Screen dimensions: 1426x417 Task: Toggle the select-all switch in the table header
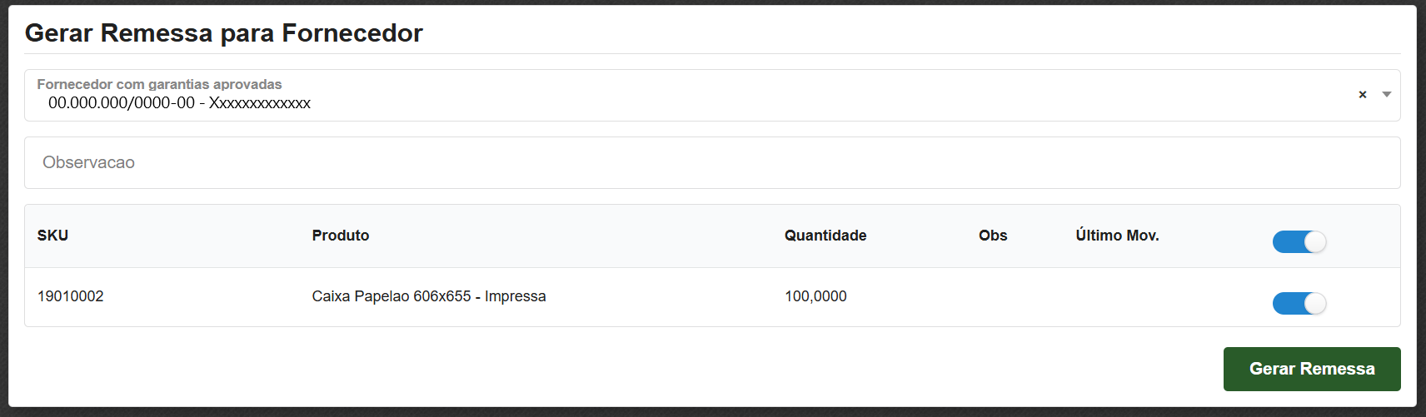click(x=1299, y=241)
